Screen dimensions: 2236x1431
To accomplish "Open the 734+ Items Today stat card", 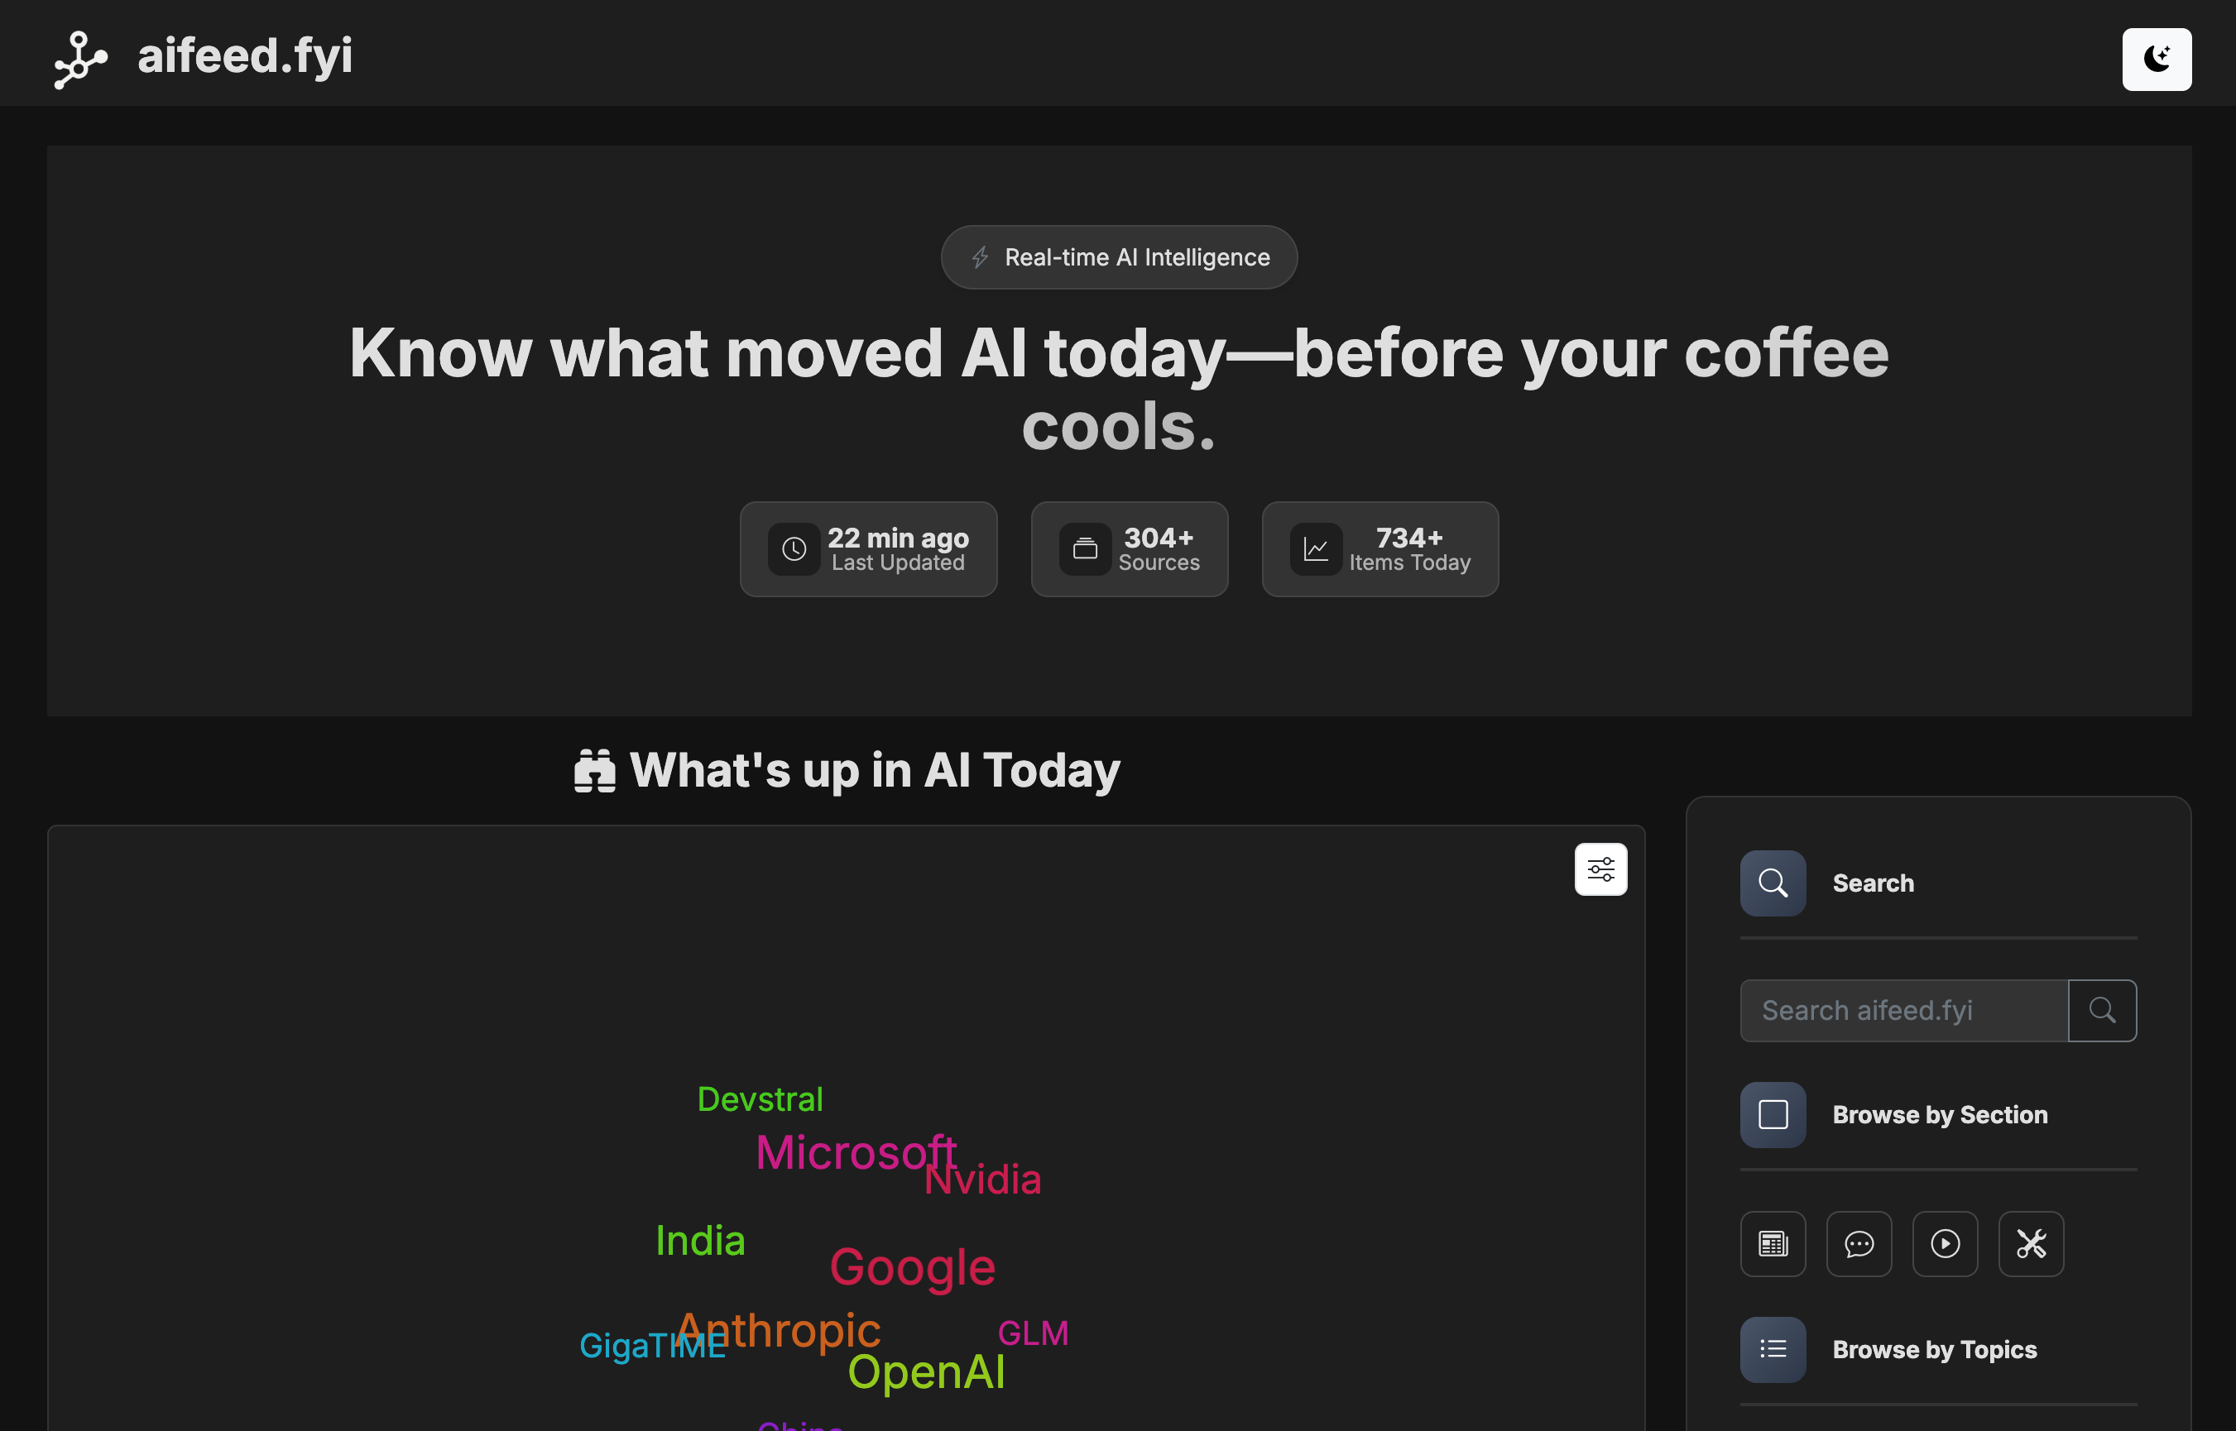I will tap(1380, 549).
